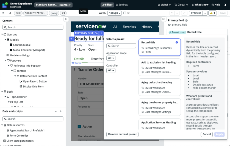Open the Controller All dropdown

click(x=111, y=70)
